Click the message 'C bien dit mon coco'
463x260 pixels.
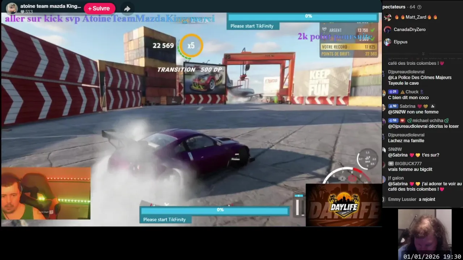tap(408, 97)
